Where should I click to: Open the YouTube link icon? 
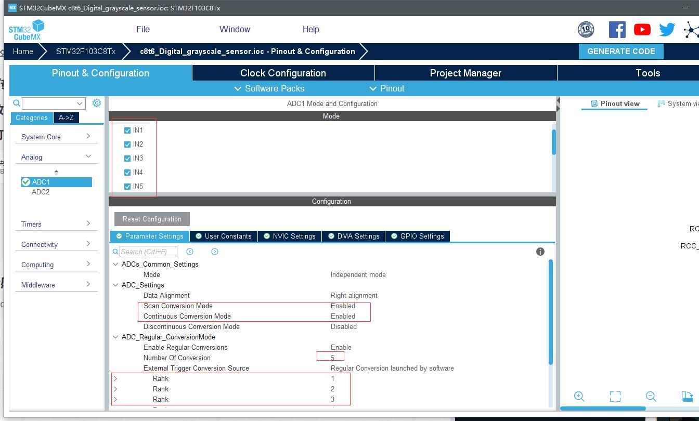coord(642,30)
